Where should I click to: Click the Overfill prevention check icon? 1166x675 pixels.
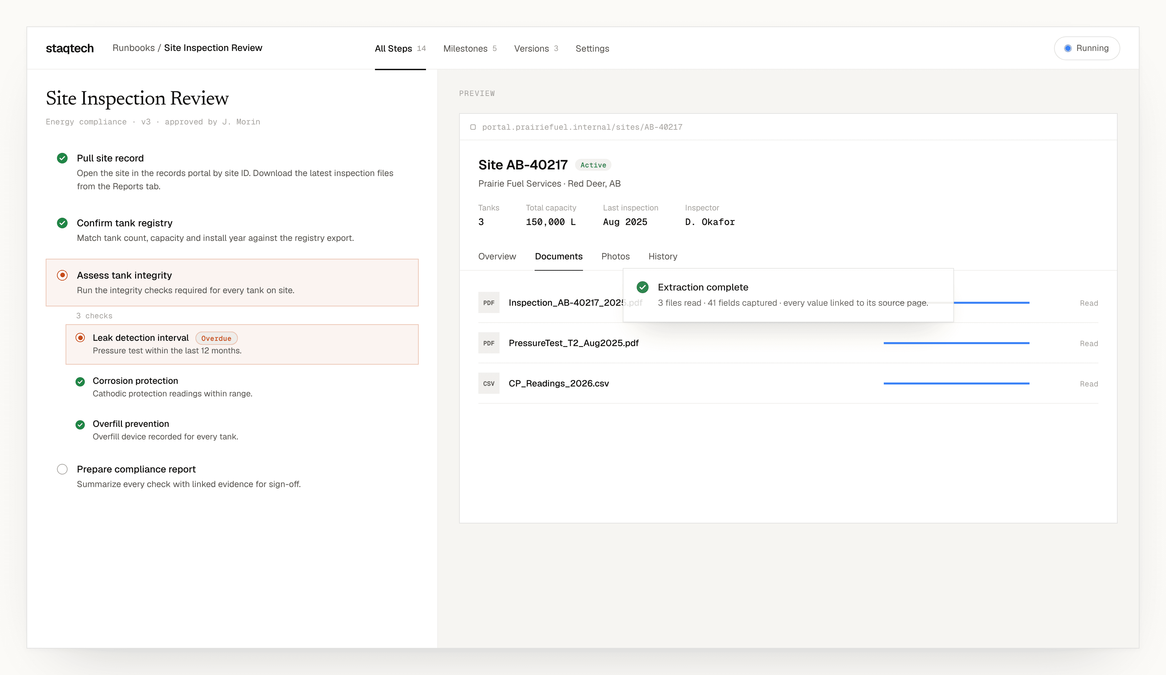(80, 425)
